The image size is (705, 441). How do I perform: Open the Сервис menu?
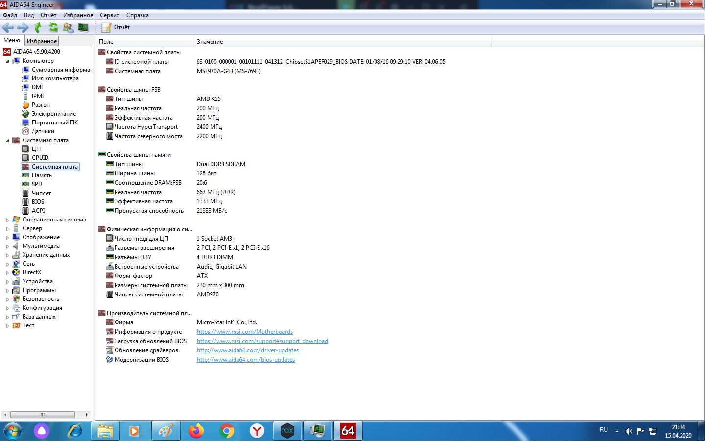[109, 15]
